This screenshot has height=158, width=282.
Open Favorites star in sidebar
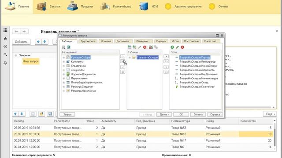[5, 38]
